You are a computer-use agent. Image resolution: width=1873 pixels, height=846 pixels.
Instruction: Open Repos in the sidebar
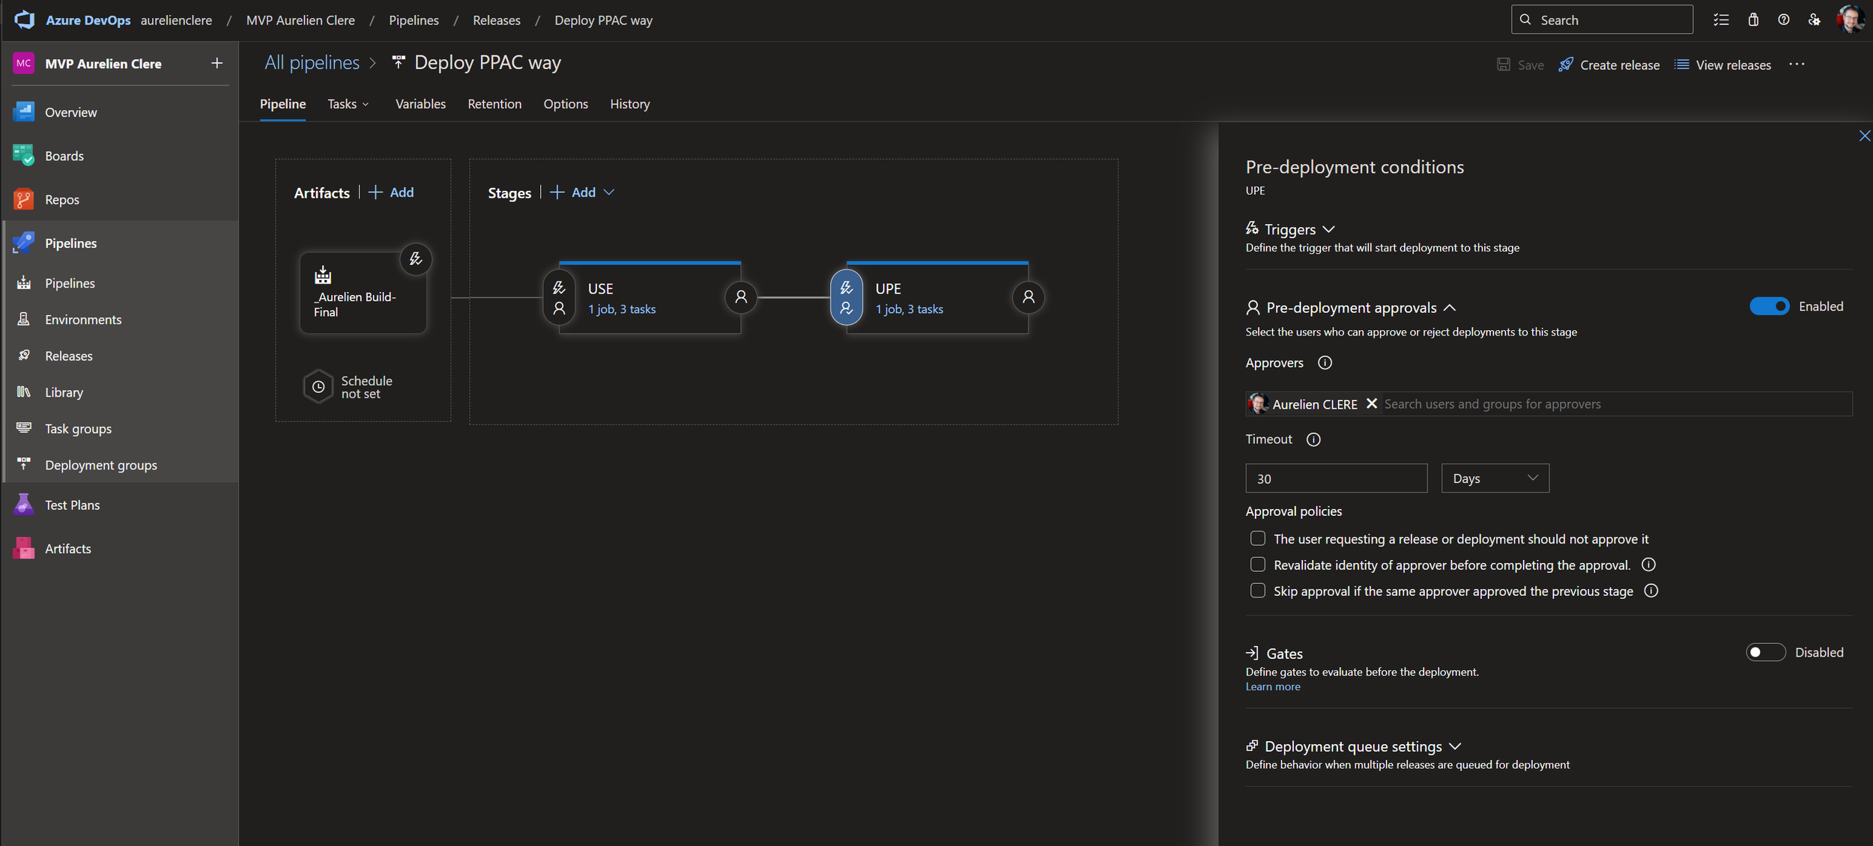[x=61, y=200]
